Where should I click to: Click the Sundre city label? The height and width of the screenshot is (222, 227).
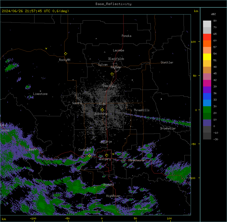[x=77, y=103]
